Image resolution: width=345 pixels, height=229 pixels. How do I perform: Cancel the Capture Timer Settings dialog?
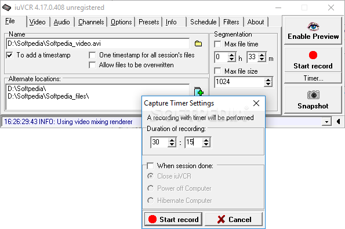click(234, 219)
